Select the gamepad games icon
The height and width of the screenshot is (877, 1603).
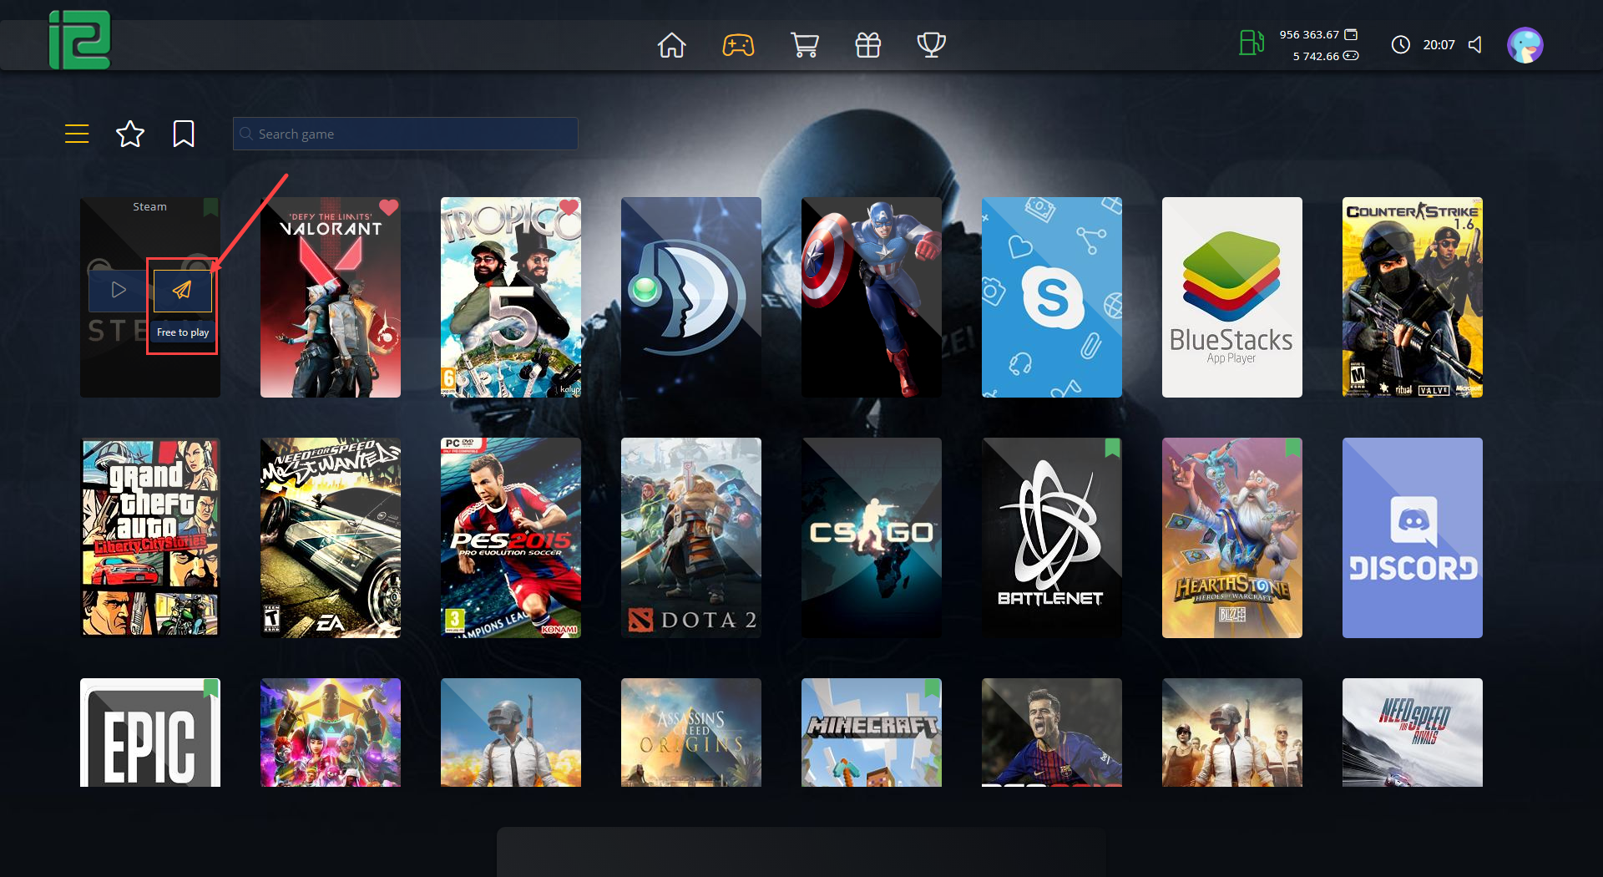coord(738,45)
